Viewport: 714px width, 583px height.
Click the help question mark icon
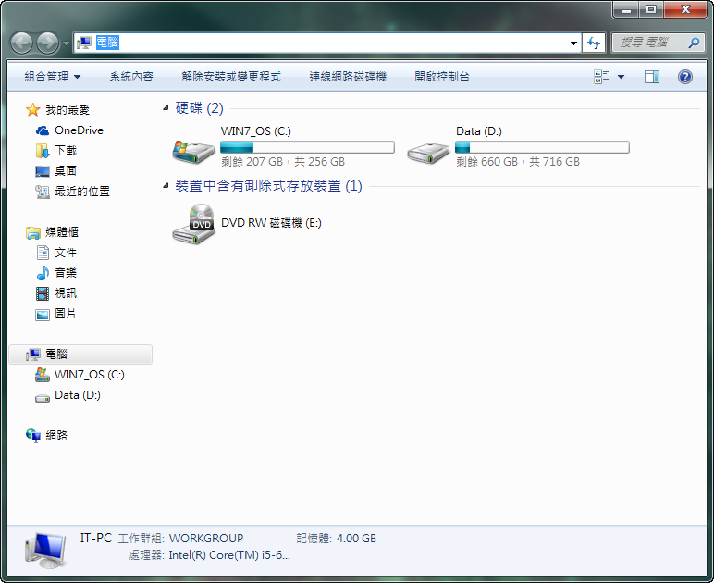685,77
